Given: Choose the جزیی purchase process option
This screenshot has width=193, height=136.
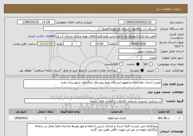Looking at the screenshot, I should 157,71.
